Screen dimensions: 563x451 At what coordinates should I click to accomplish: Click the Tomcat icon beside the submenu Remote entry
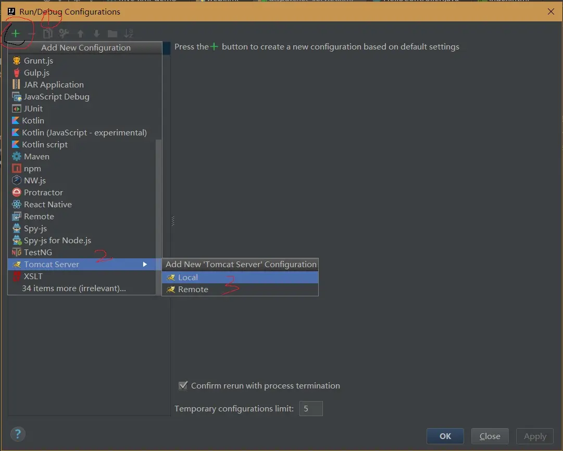171,289
